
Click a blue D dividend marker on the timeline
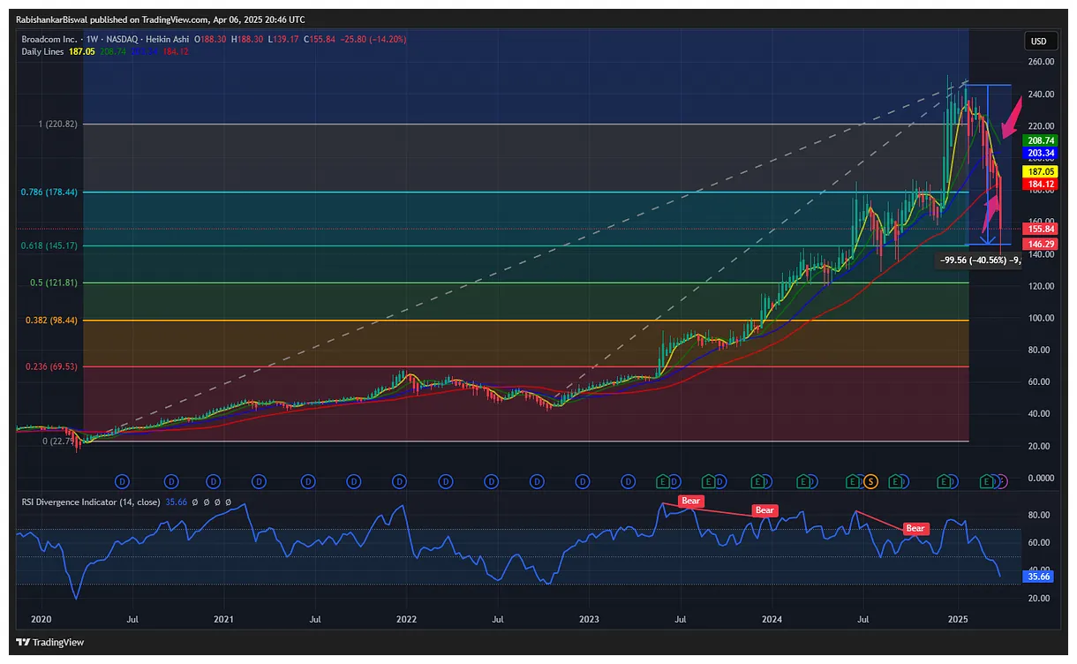point(122,482)
